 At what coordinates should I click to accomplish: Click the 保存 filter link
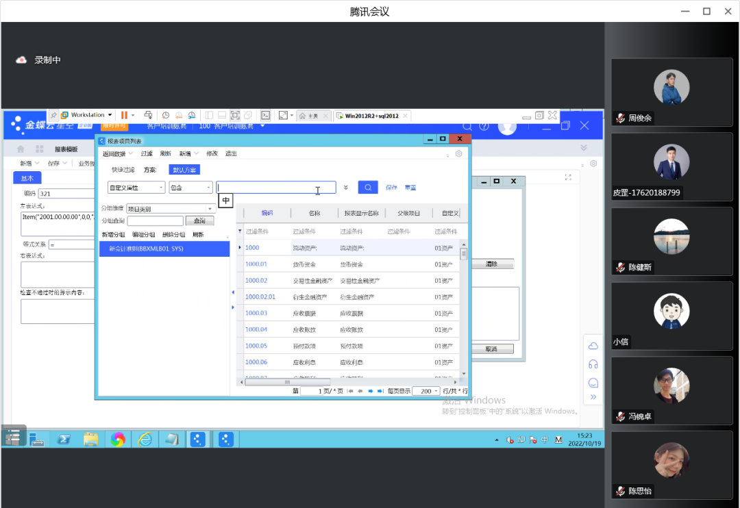coord(391,188)
